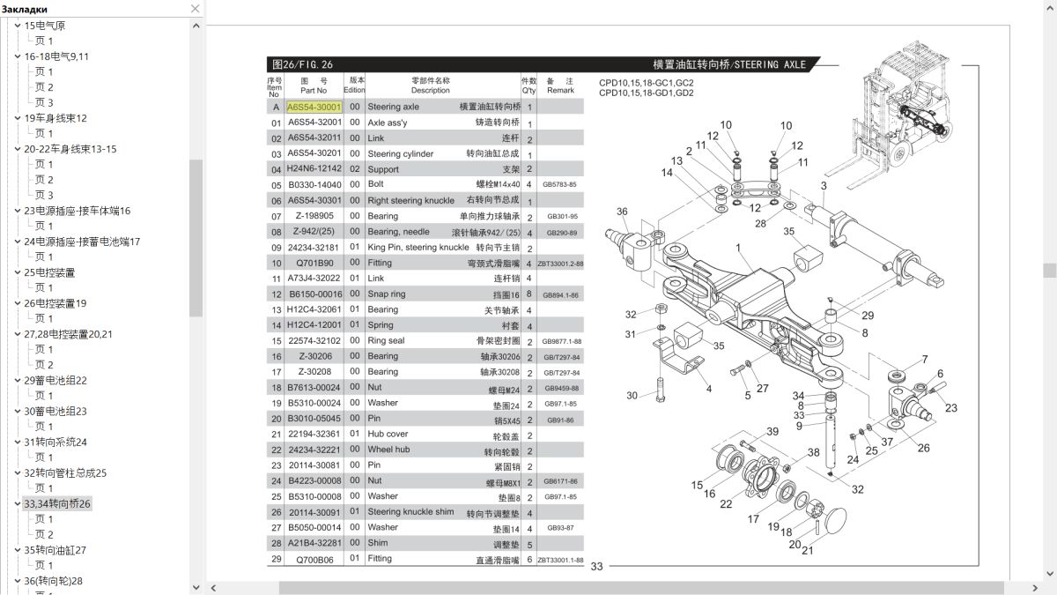This screenshot has width=1057, height=595.
Task: Click bookmark panel scroll-down arrow
Action: pos(196,586)
